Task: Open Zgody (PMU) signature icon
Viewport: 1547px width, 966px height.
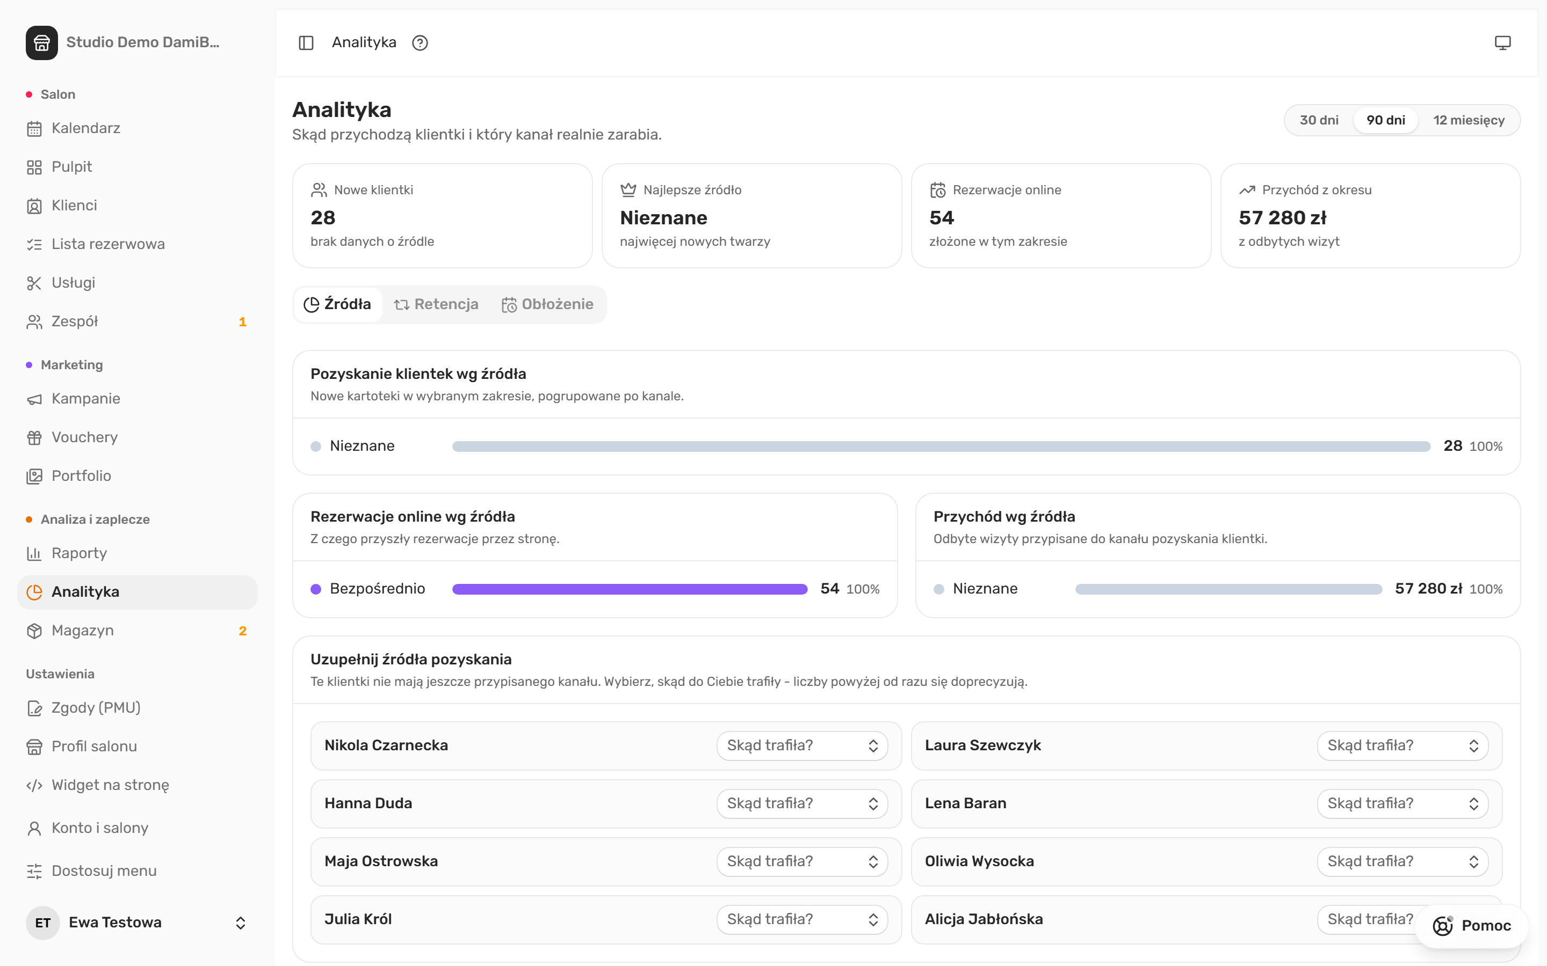Action: 34,708
